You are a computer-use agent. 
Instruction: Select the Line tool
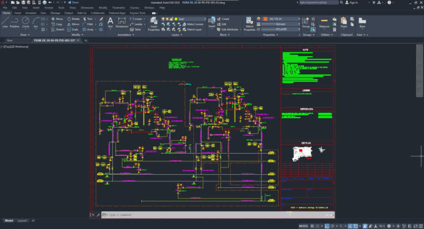[5, 22]
